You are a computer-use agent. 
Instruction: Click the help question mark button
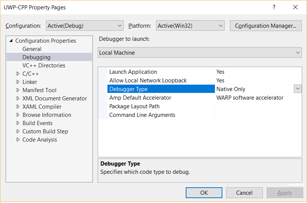pos(274,7)
